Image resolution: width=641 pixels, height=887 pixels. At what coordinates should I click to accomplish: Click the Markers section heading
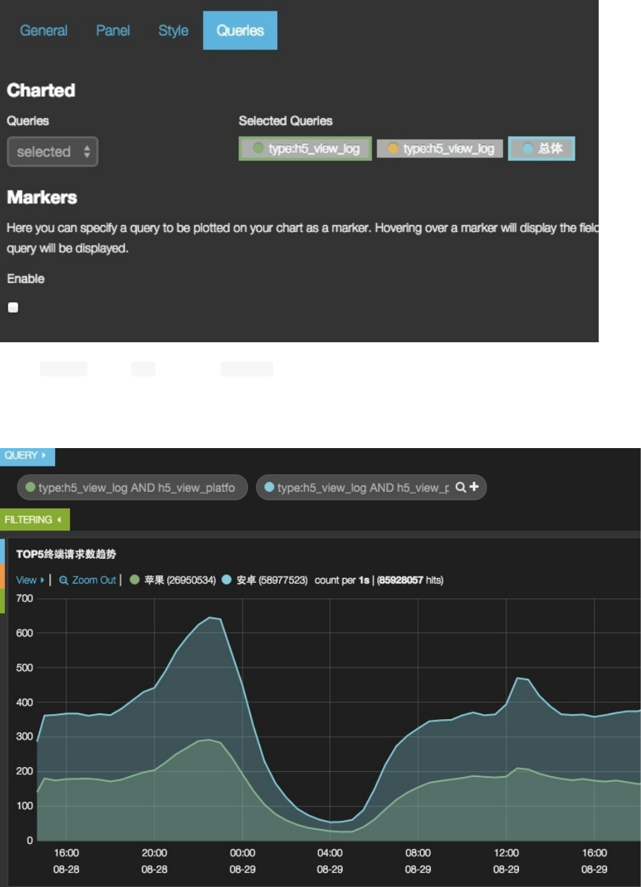[x=42, y=198]
